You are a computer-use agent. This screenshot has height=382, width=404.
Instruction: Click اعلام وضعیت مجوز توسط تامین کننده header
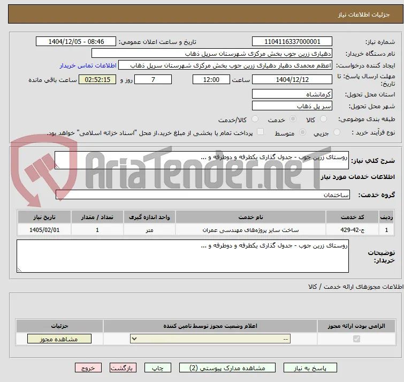pyautogui.click(x=210, y=326)
